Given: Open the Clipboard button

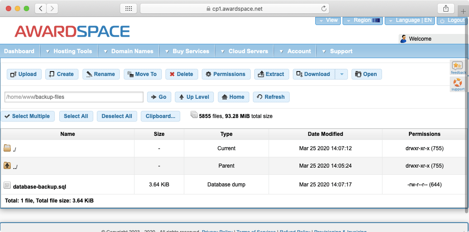Looking at the screenshot, I should tap(161, 116).
